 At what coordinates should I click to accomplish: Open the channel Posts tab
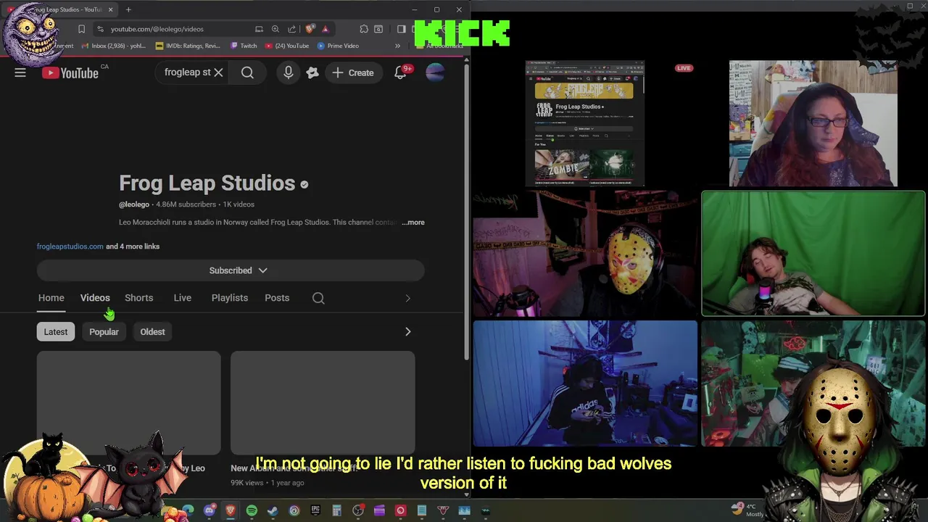[277, 298]
